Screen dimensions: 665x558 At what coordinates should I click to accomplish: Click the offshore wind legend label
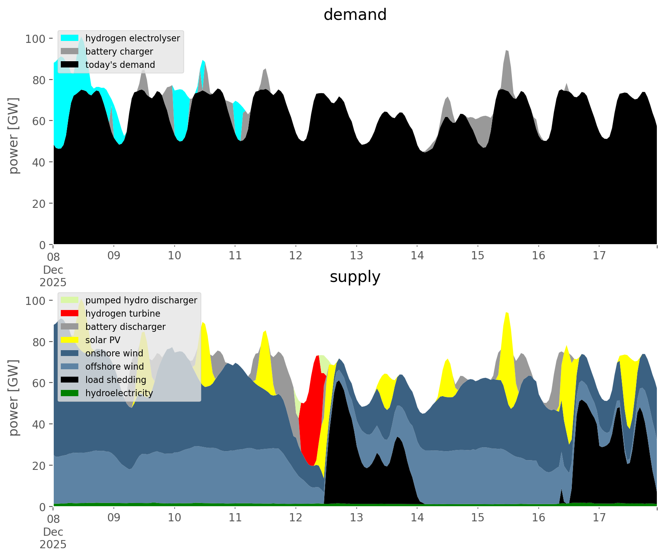[x=115, y=367]
